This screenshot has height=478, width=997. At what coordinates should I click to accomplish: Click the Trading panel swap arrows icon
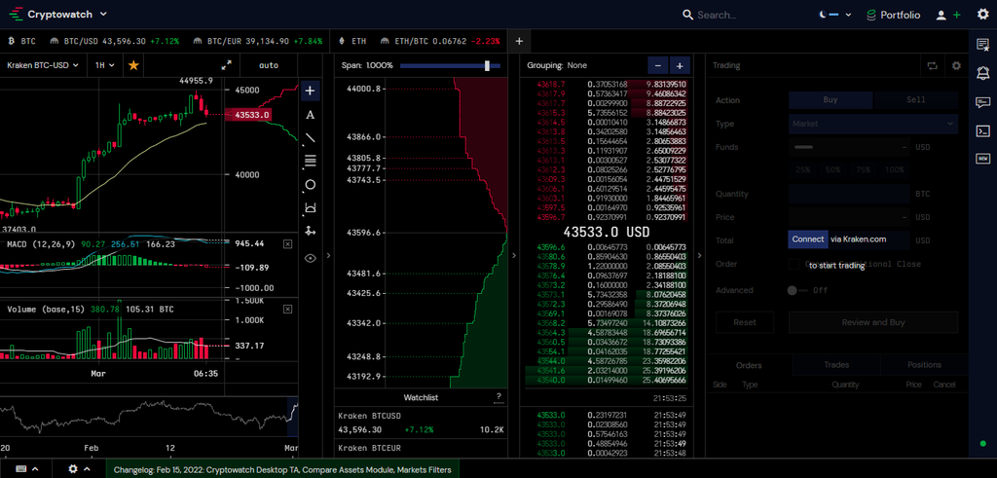[x=933, y=65]
